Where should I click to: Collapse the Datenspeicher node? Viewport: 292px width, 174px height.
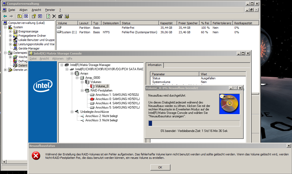point(5,53)
